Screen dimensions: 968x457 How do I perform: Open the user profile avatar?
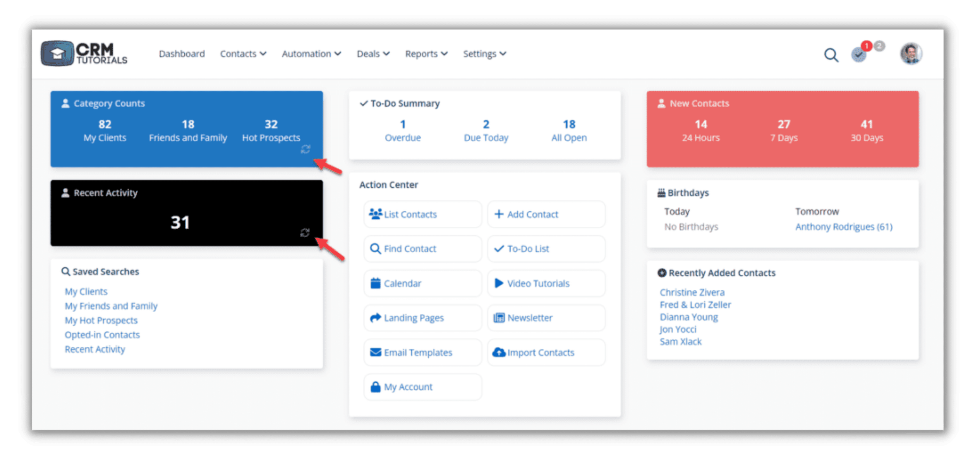tap(911, 53)
